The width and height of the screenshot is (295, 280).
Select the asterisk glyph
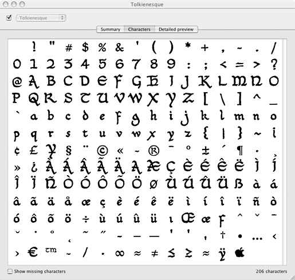[188, 45]
